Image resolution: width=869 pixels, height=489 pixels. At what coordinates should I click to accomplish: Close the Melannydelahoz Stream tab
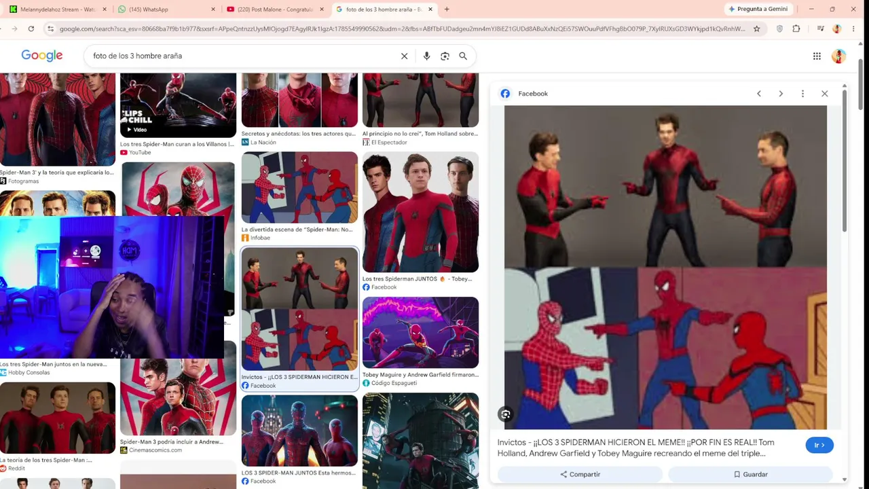[105, 10]
